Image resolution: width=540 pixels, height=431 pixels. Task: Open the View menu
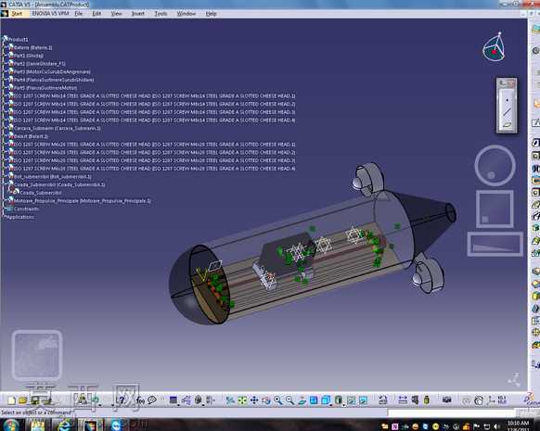point(116,14)
